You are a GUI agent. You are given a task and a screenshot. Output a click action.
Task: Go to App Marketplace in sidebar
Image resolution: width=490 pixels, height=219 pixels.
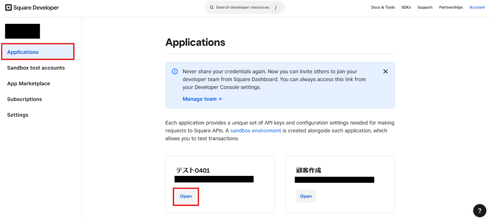pos(28,83)
